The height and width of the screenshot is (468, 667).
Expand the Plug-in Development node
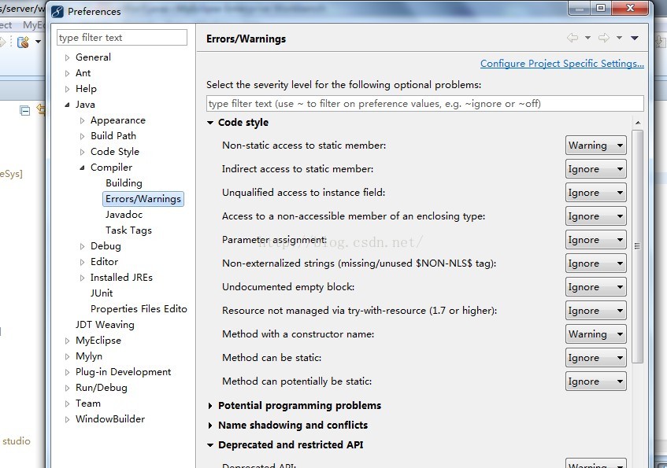(x=67, y=372)
